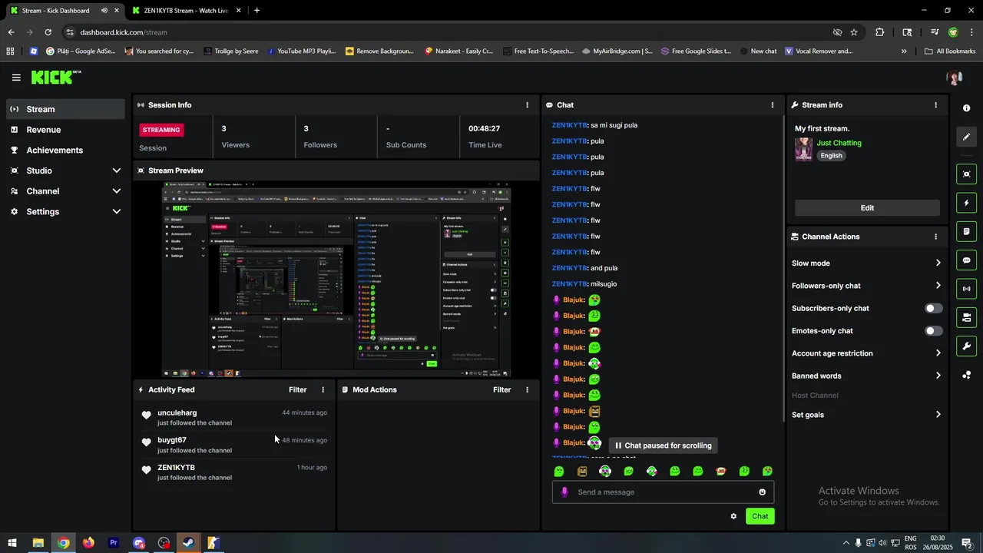
Task: Open the Revenue page
Action: (x=65, y=130)
